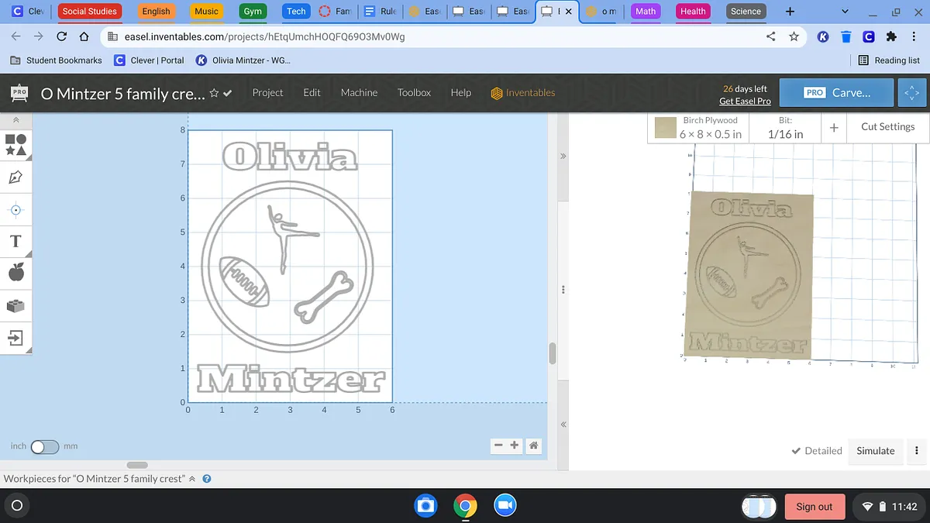
Task: Collapse the left tool sidebar chevron
Action: [x=15, y=120]
